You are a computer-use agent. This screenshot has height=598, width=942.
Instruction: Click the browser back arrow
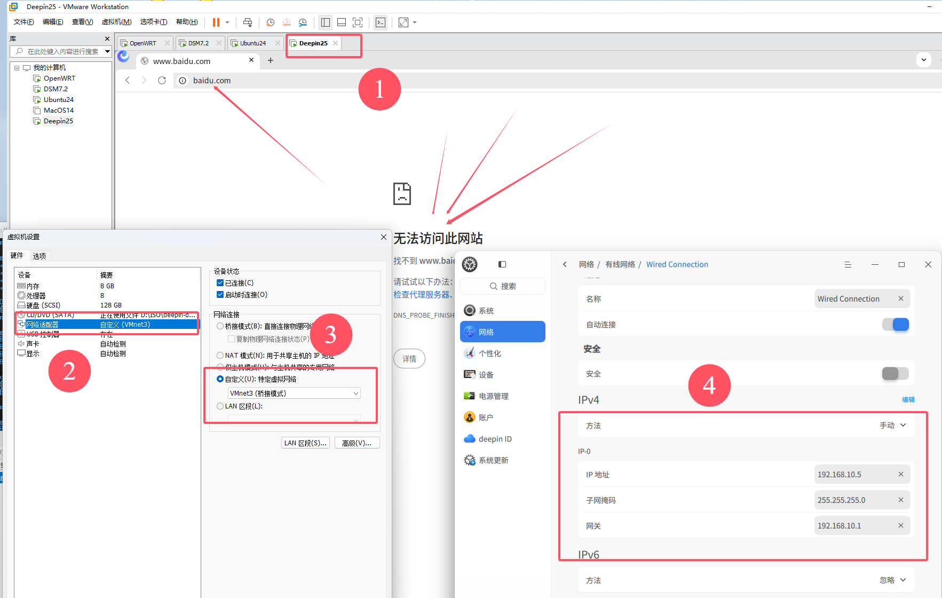pyautogui.click(x=127, y=80)
